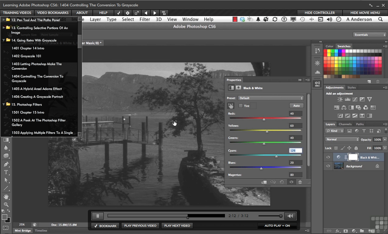
Task: Select the Zoom tool
Action: (x=6, y=205)
